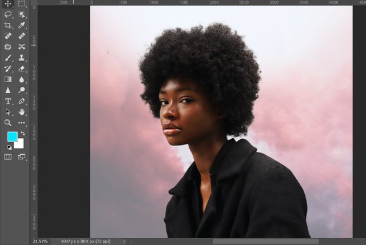
Task: Select the Dodge tool
Action: click(x=22, y=90)
